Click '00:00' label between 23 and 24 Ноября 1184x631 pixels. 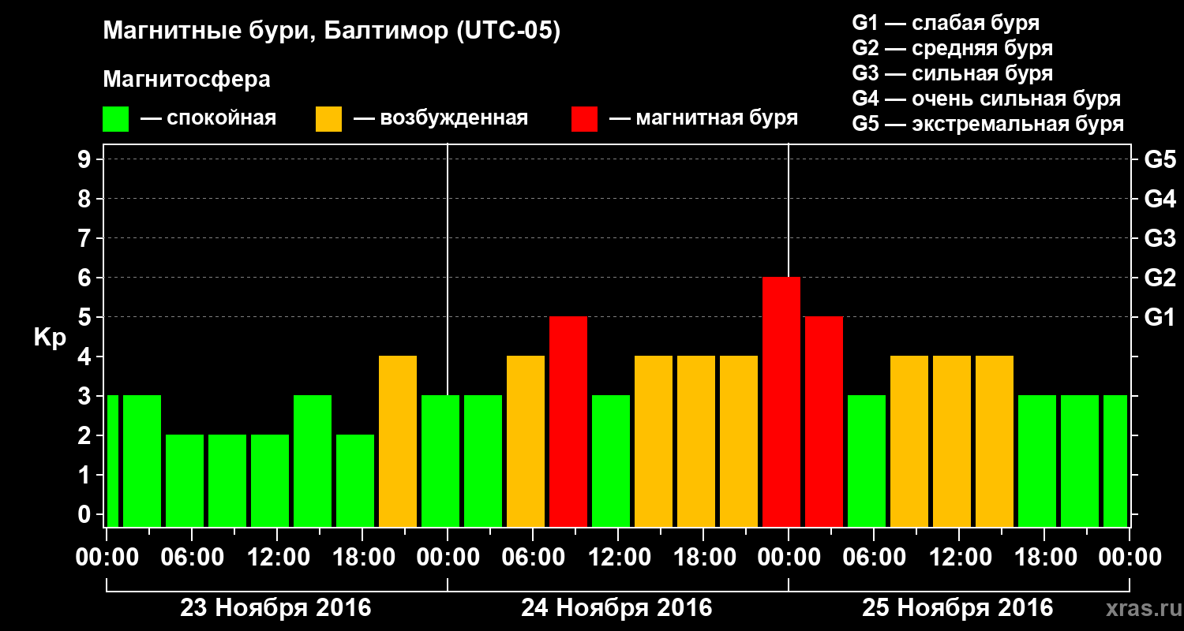(447, 558)
